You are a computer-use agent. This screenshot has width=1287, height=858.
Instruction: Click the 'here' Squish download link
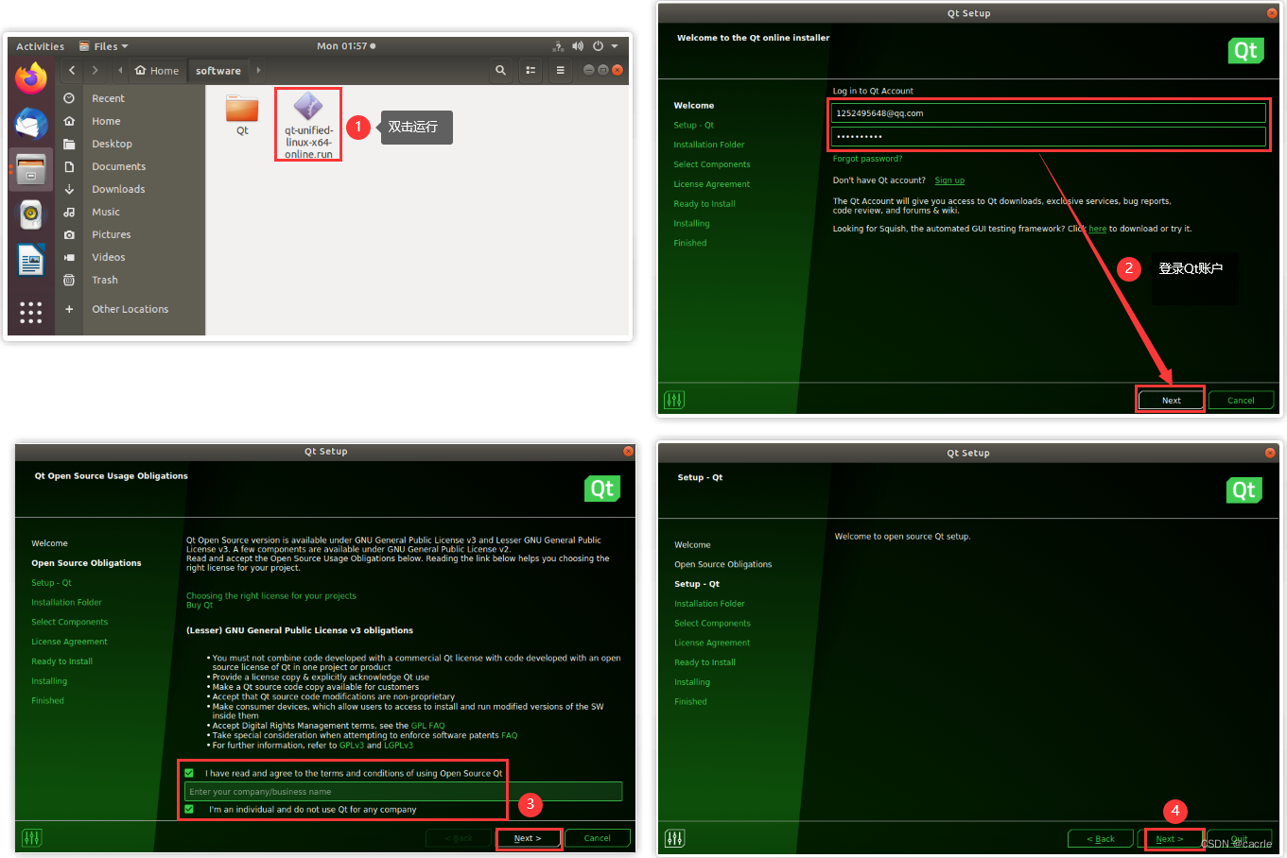[1097, 229]
